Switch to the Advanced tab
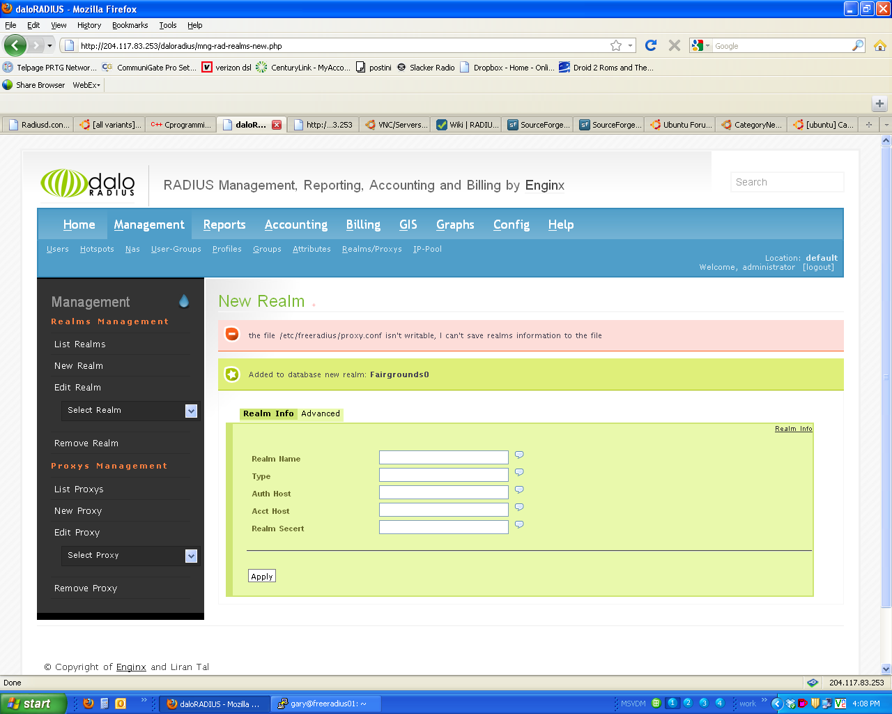 (321, 413)
